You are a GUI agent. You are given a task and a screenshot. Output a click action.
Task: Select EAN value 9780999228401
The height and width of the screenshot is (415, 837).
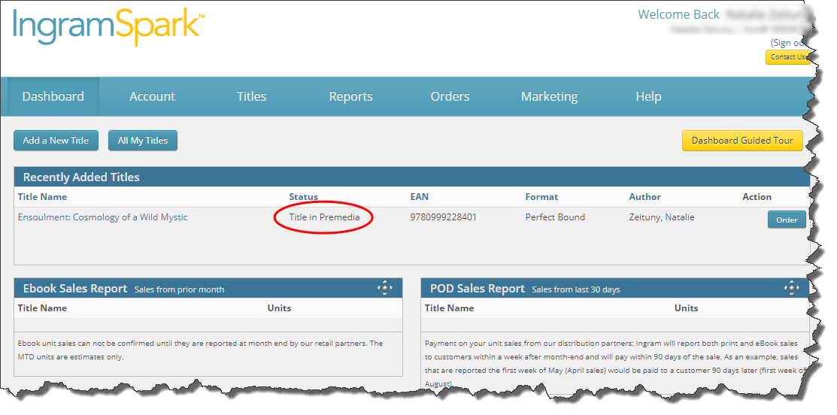[x=444, y=217]
